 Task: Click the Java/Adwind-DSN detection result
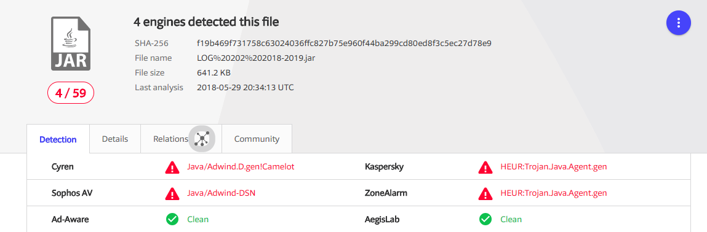coord(222,193)
